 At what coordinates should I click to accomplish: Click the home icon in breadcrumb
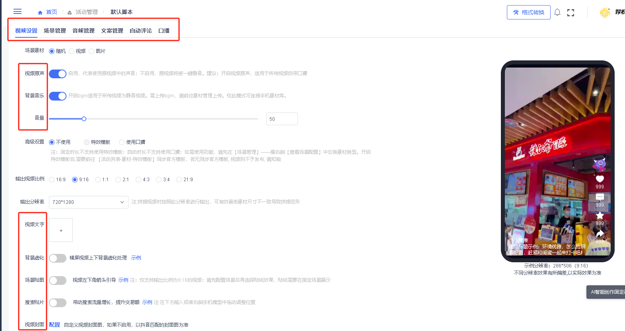click(x=40, y=12)
